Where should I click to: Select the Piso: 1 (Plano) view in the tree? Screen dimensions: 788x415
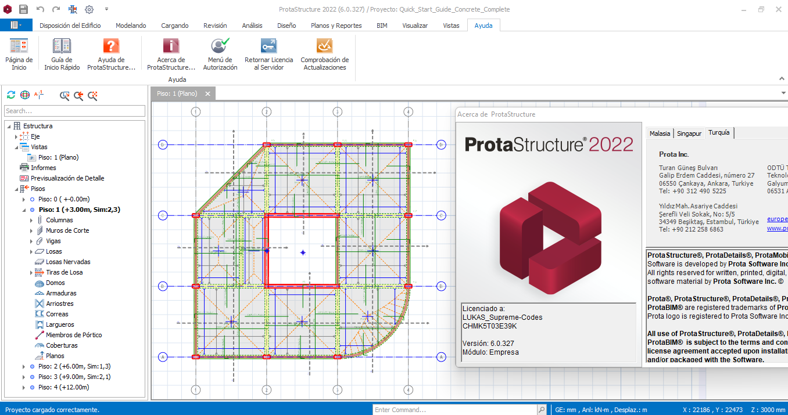coord(59,157)
